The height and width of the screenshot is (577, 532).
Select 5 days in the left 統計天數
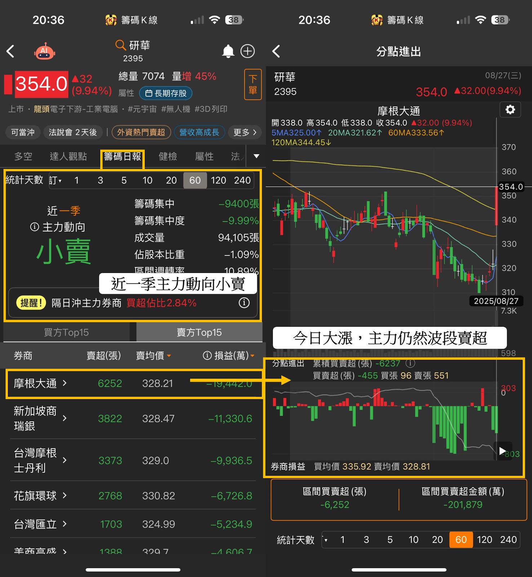pyautogui.click(x=124, y=180)
